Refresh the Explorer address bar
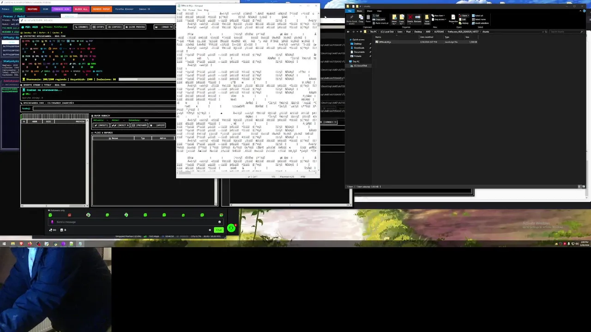This screenshot has height=332, width=591. (546, 32)
